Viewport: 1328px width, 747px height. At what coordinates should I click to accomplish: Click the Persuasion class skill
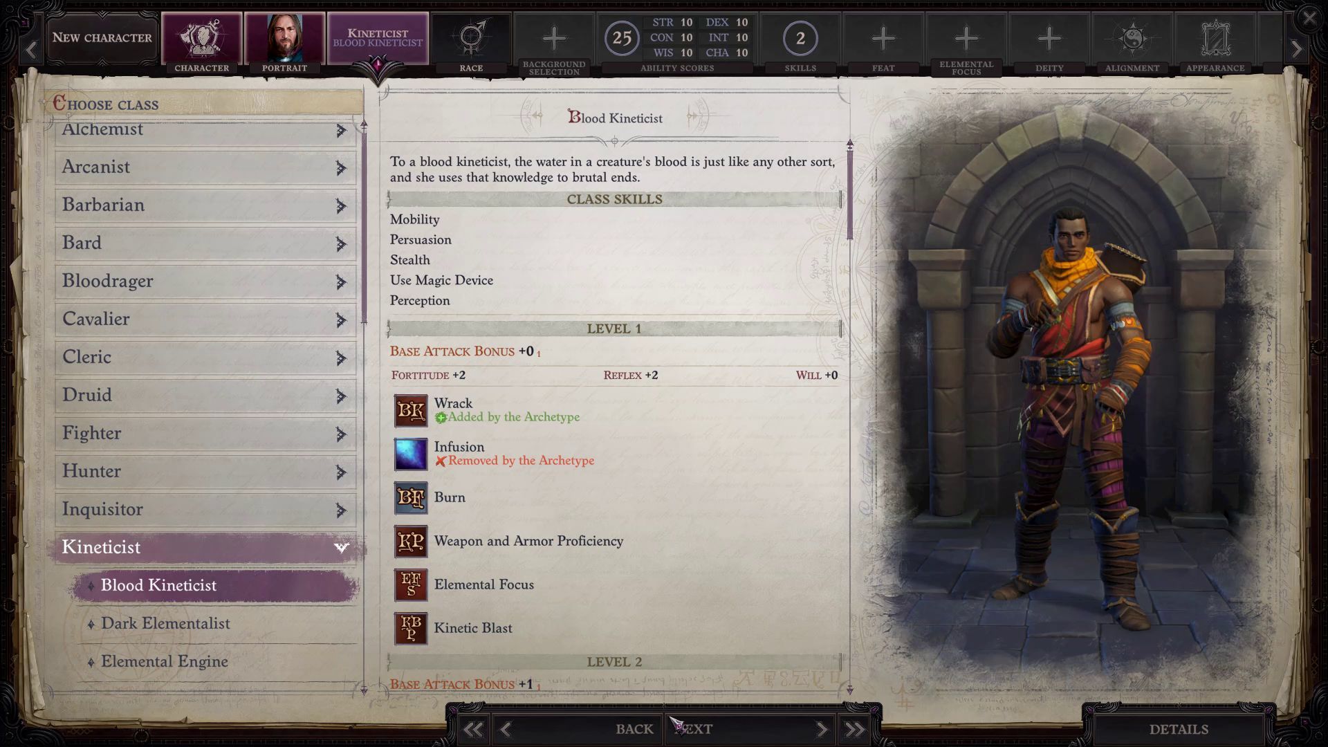(421, 240)
